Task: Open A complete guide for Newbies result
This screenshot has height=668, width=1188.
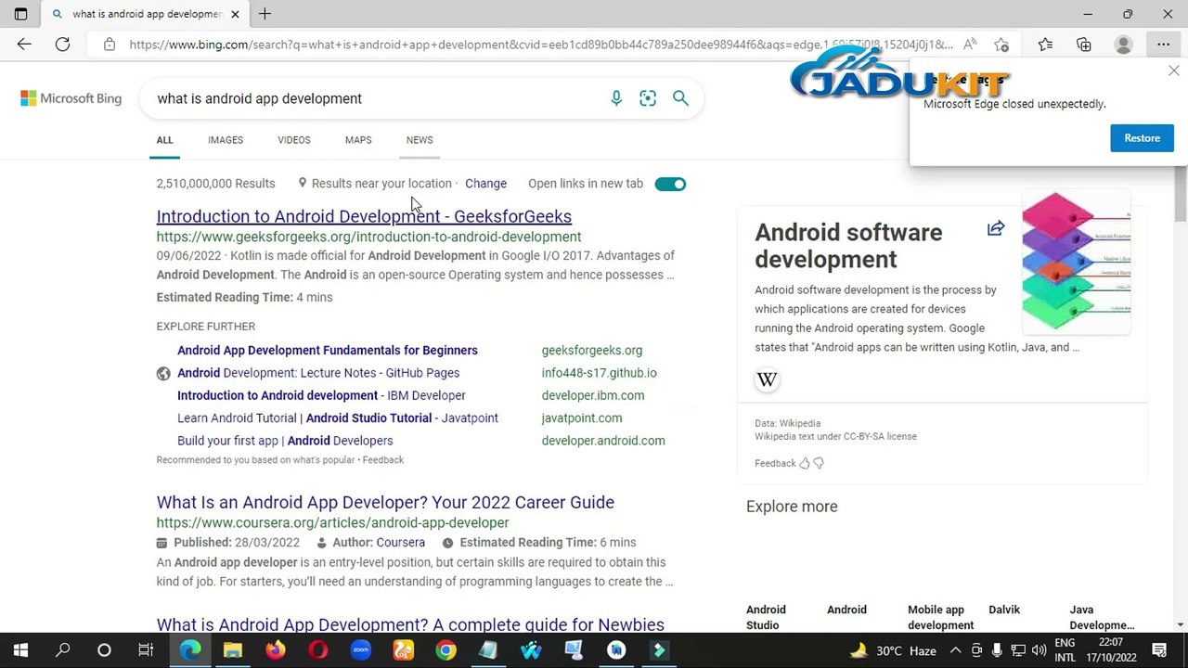Action: click(x=410, y=624)
